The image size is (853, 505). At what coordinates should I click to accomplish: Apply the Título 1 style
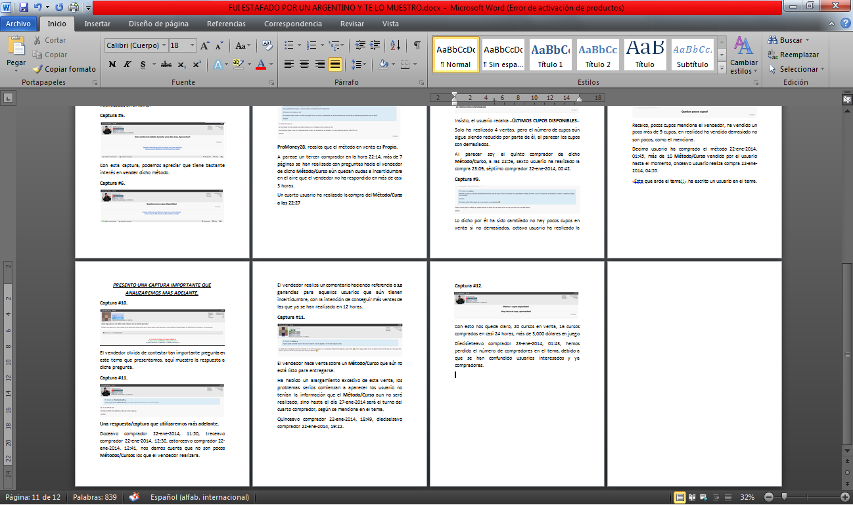550,55
